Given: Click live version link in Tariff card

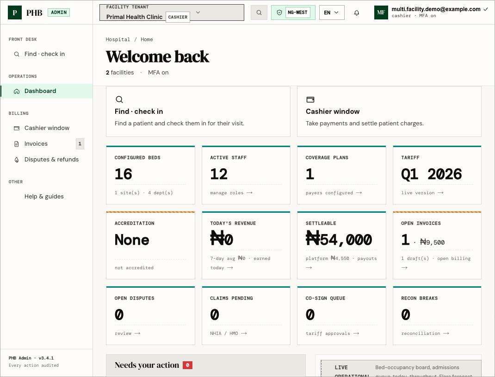Looking at the screenshot, I should [x=422, y=192].
